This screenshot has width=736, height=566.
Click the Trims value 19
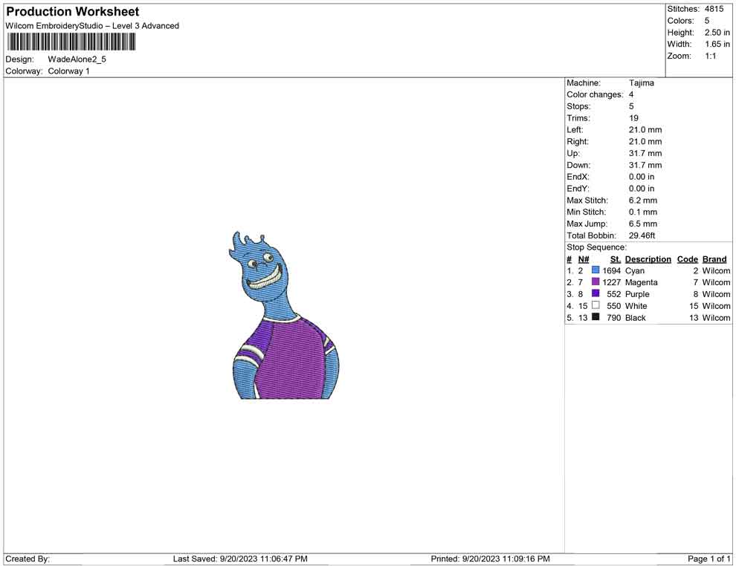[x=633, y=118]
